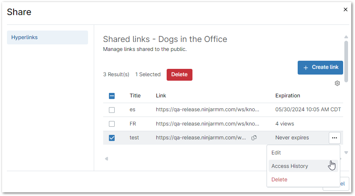The height and width of the screenshot is (196, 355).
Task: Uncheck the test row checkbox
Action: tap(112, 138)
